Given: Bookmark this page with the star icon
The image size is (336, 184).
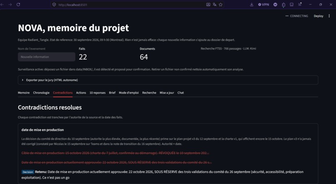Looking at the screenshot, I should click(x=221, y=5).
